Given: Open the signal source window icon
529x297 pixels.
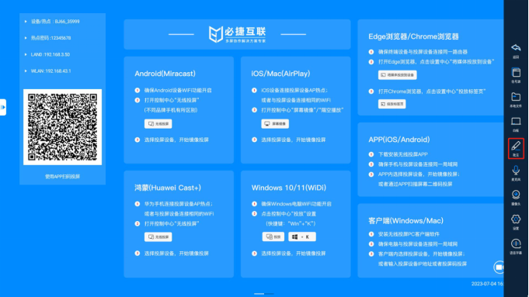Looking at the screenshot, I should (x=516, y=75).
